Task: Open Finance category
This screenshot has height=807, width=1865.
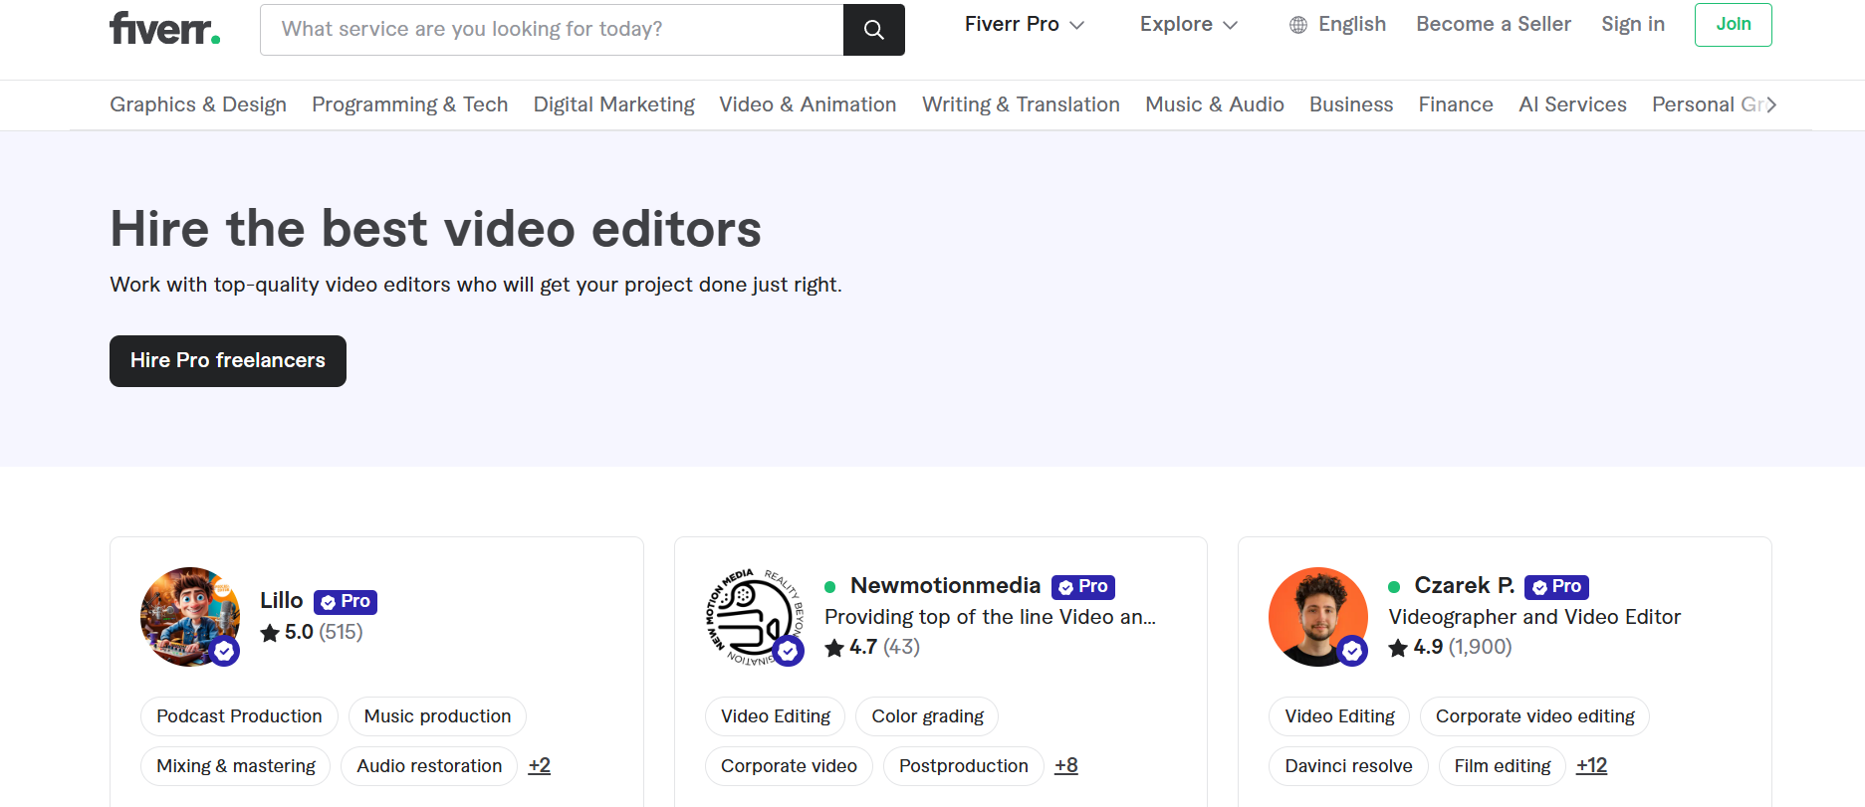Action: [1456, 104]
